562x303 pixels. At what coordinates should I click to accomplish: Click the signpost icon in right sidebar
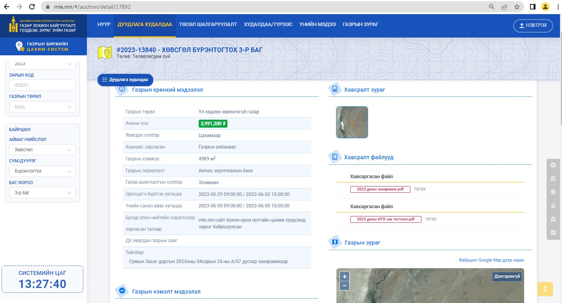553,192
